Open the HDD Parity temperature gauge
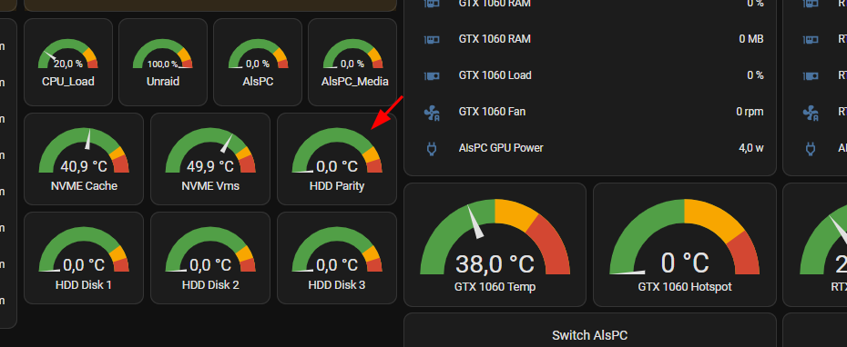Screen dimensions: 847x347 click(337, 159)
